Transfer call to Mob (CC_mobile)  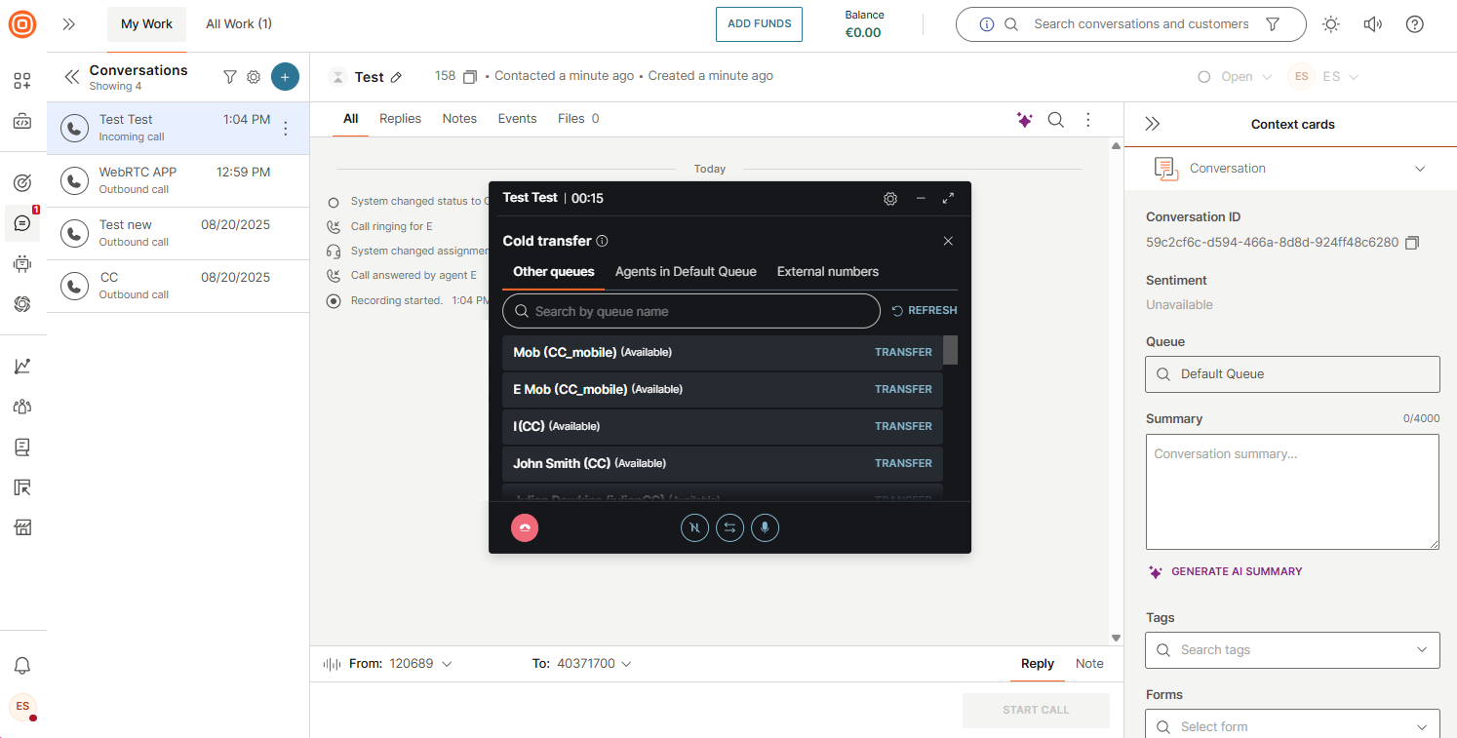903,352
